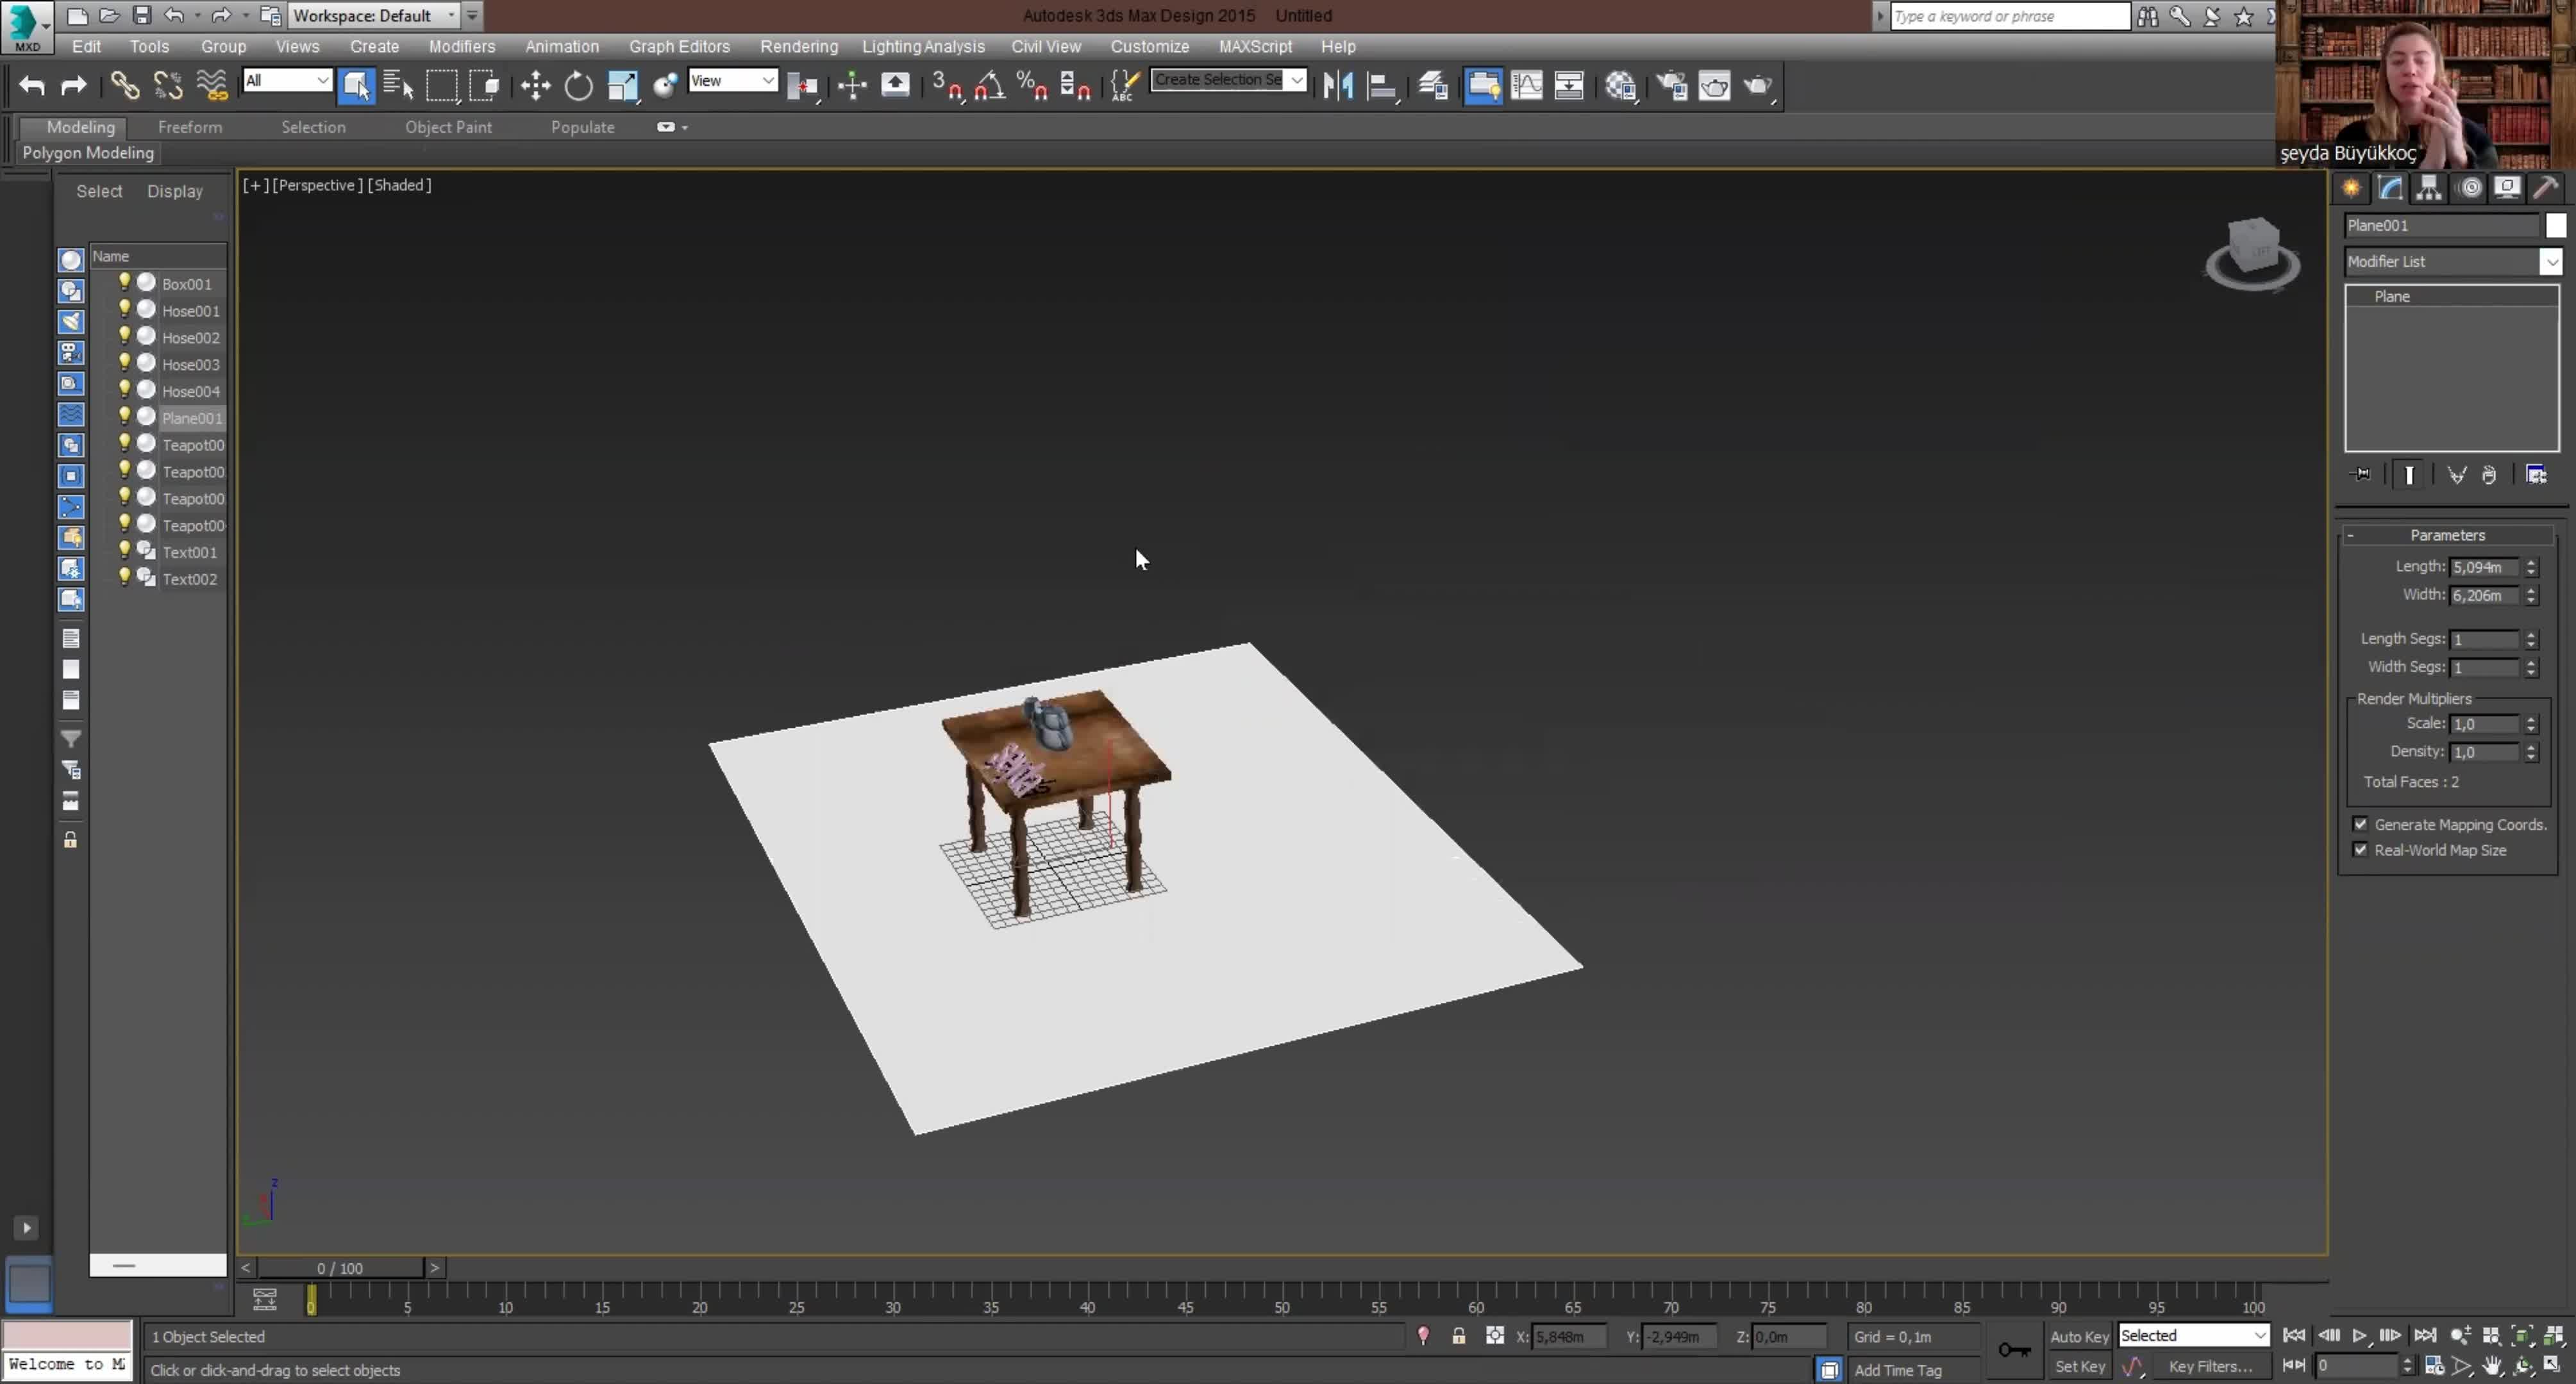This screenshot has width=2576, height=1384.
Task: Toggle Percent Snap
Action: click(x=1032, y=86)
